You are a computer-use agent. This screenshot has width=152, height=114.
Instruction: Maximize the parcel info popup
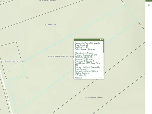click(x=101, y=40)
